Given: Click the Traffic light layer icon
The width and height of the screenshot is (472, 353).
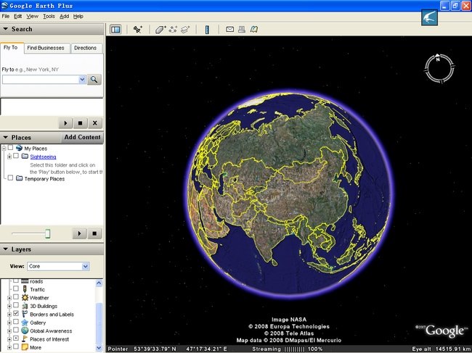Looking at the screenshot, I should [25, 289].
